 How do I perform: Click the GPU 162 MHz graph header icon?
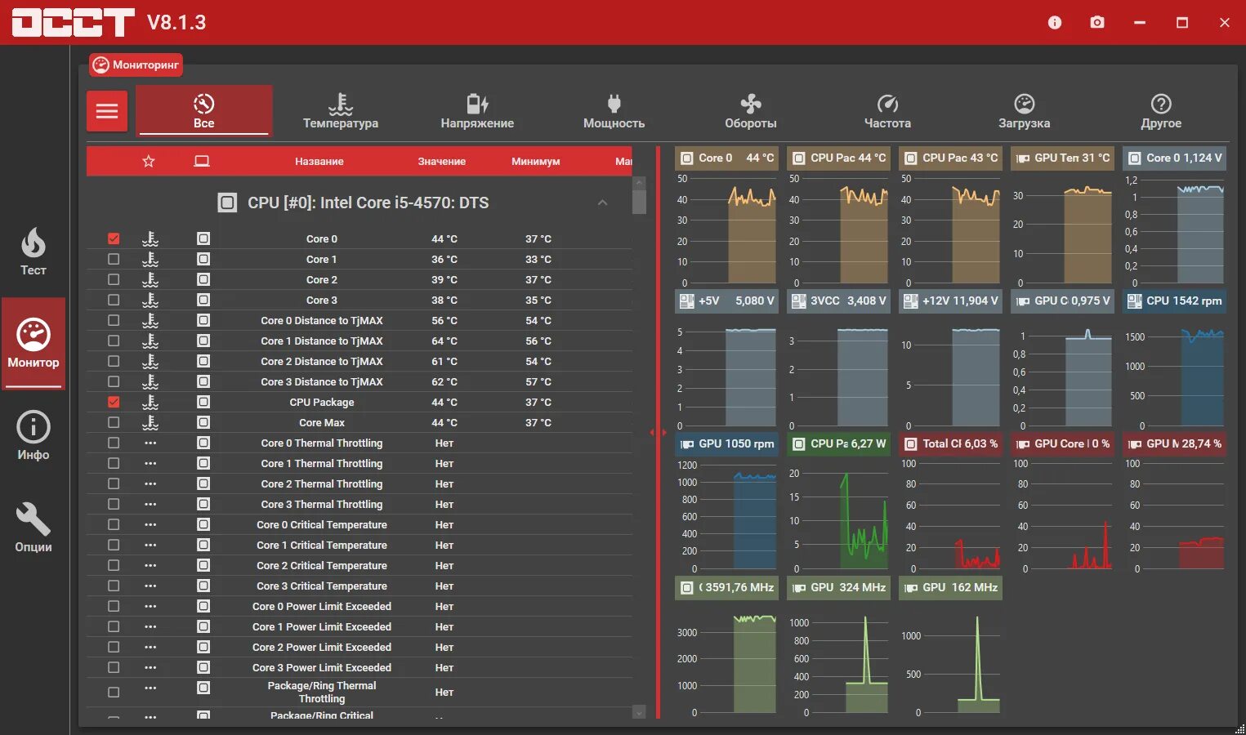[910, 588]
